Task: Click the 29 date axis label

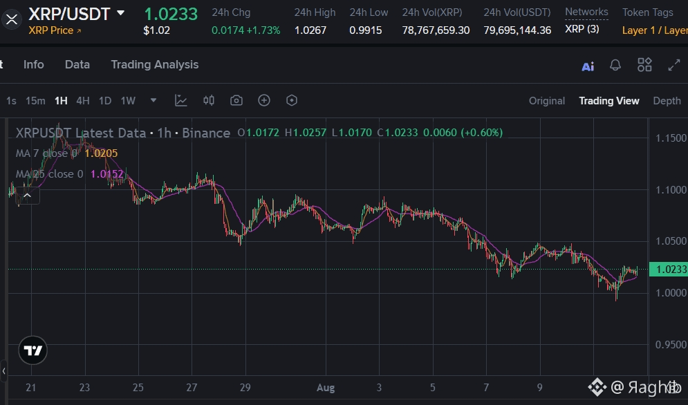Action: pos(245,388)
